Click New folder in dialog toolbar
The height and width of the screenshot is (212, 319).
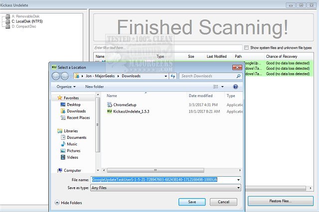(94, 87)
